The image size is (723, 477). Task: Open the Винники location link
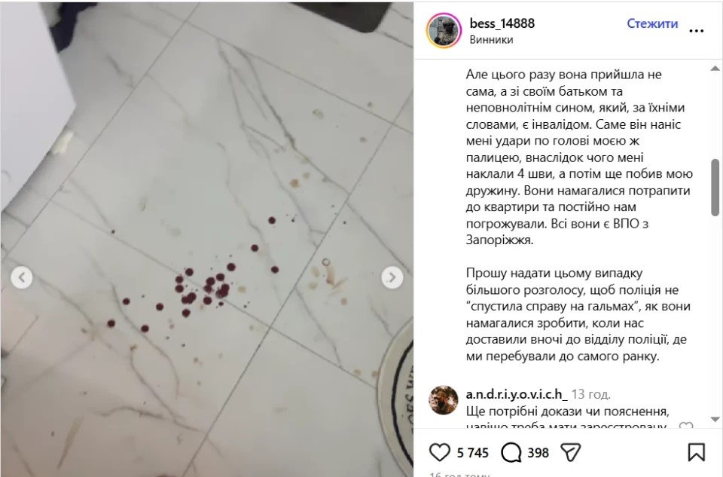pos(491,40)
